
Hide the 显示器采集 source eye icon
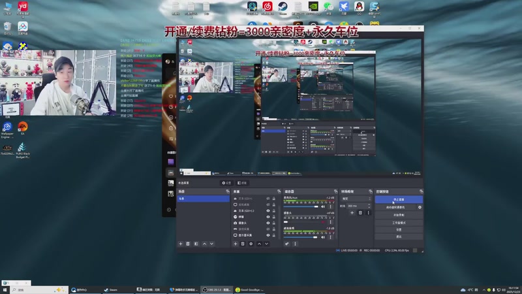(x=268, y=235)
